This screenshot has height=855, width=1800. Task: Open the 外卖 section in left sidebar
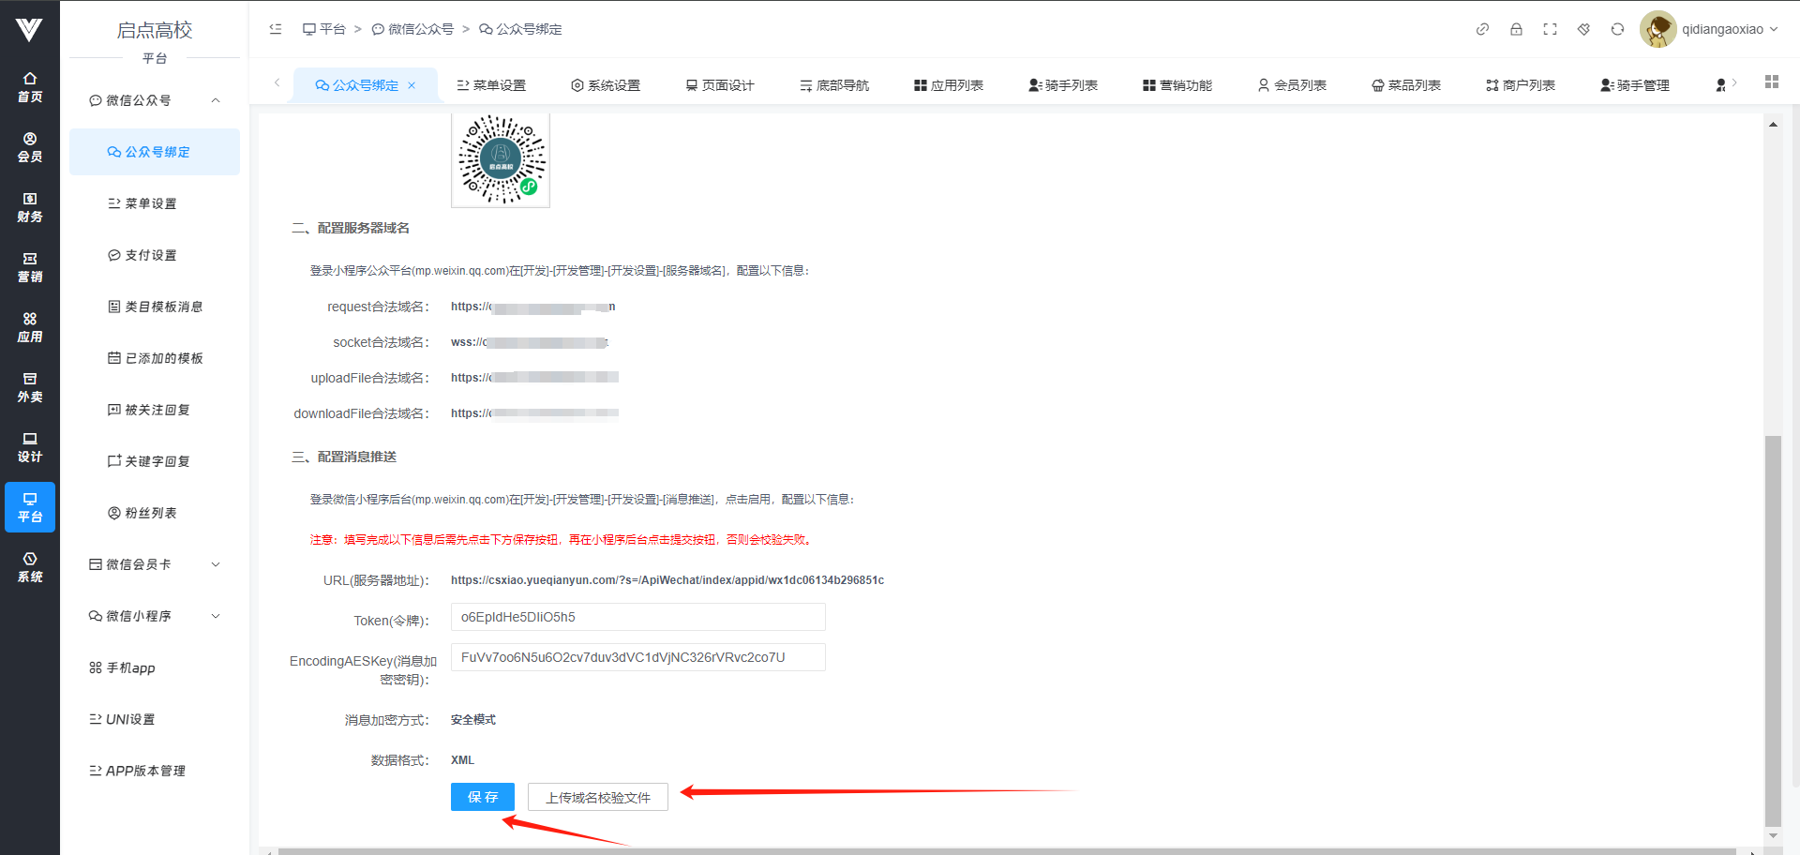pos(30,387)
